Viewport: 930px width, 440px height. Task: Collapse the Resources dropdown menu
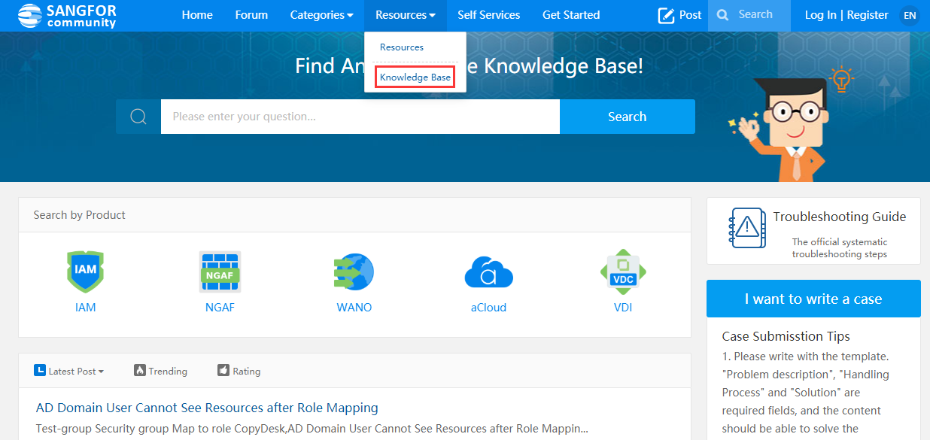[405, 15]
